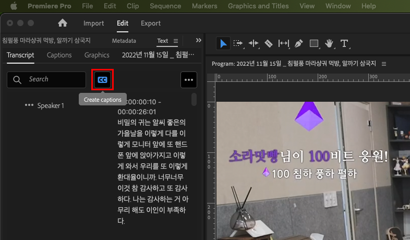The width and height of the screenshot is (410, 240).
Task: Open the Text panel hamburger menu
Action: 176,41
